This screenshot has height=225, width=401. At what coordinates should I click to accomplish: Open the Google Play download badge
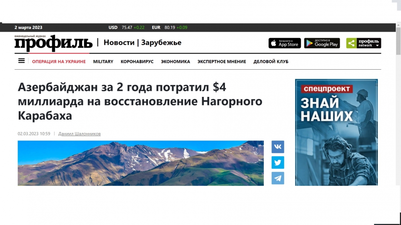point(322,43)
